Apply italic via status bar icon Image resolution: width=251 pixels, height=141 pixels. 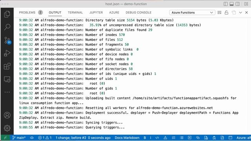click(151, 137)
